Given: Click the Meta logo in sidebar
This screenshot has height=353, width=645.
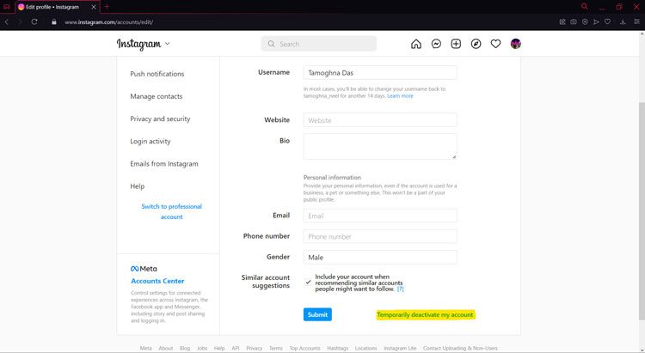Looking at the screenshot, I should pos(144,269).
